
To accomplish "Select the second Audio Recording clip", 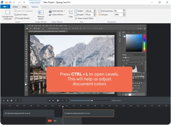I will [88, 113].
